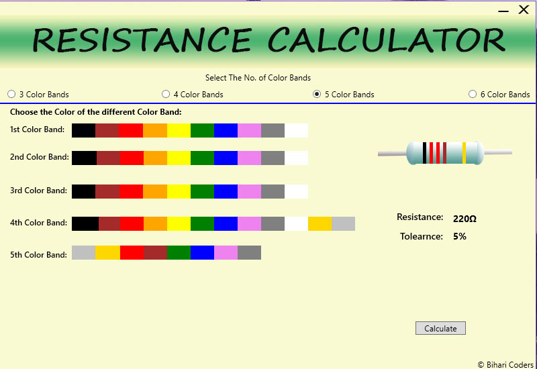Set the 3rd Color Band to violet
The width and height of the screenshot is (537, 369).
pyautogui.click(x=249, y=191)
